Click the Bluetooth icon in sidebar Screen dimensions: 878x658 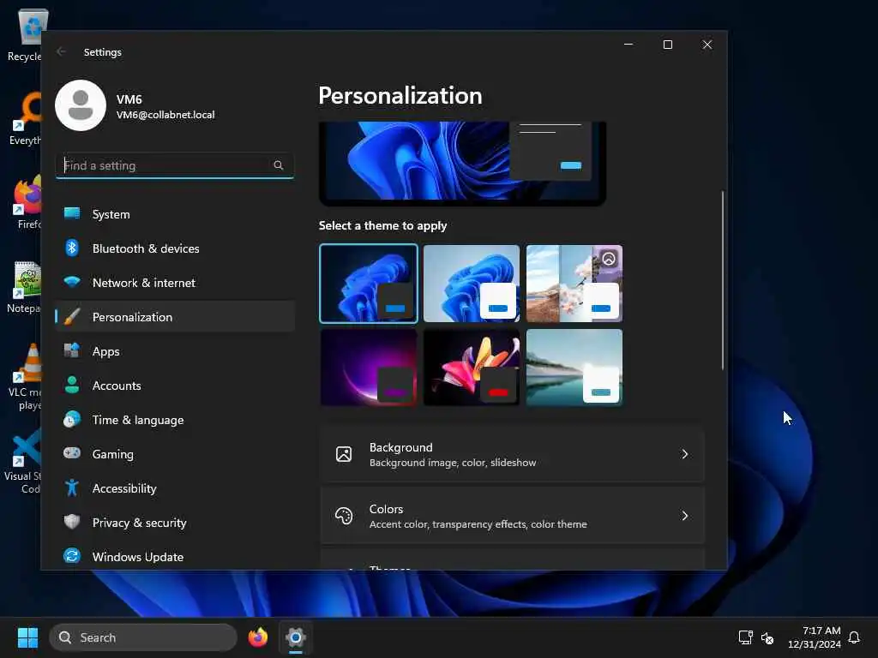pyautogui.click(x=72, y=248)
